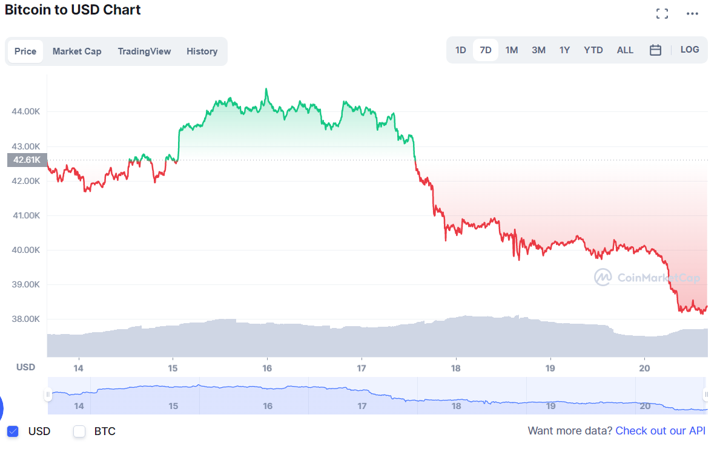Select the 1M time range
Image resolution: width=720 pixels, height=452 pixels.
tap(512, 50)
